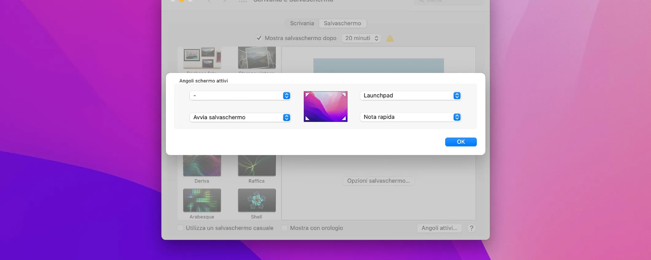Open the Angoli attivi button
Screen dimensions: 651x260
[x=439, y=228]
